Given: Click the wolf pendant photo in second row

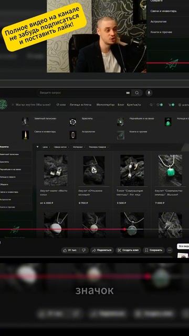Looking at the screenshot, I should pos(170,225).
